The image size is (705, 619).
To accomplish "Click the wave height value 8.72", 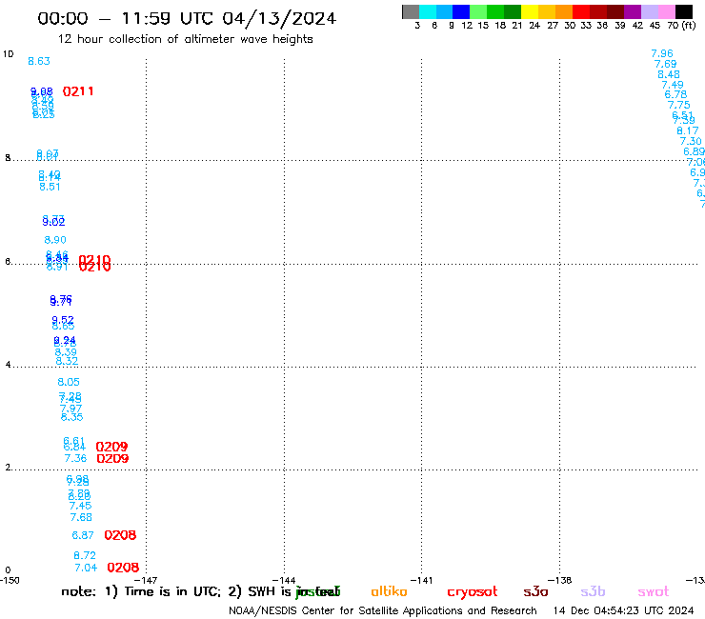I will (x=85, y=555).
